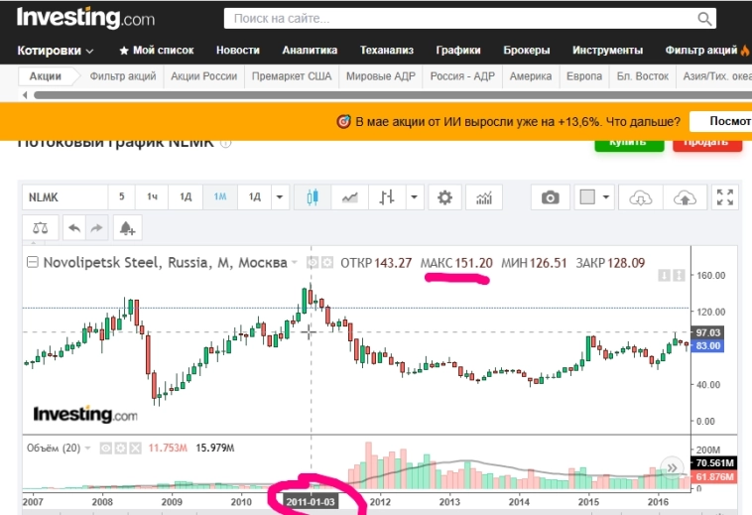Select the bar chart type icon

tap(387, 197)
